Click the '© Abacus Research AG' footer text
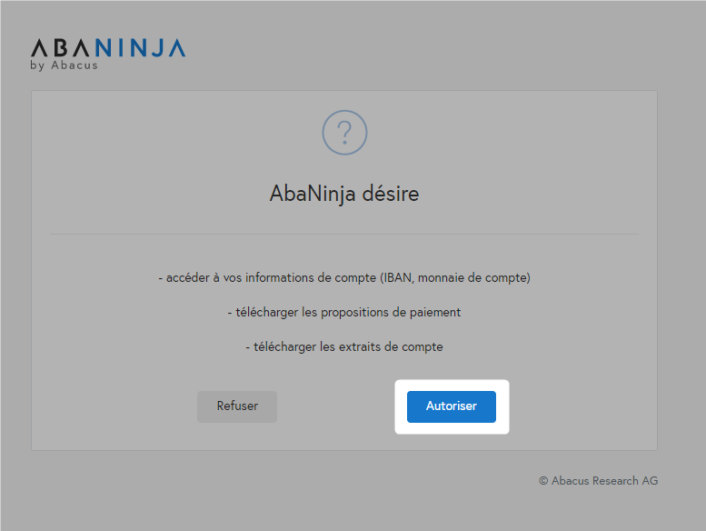This screenshot has height=531, width=706. [599, 481]
